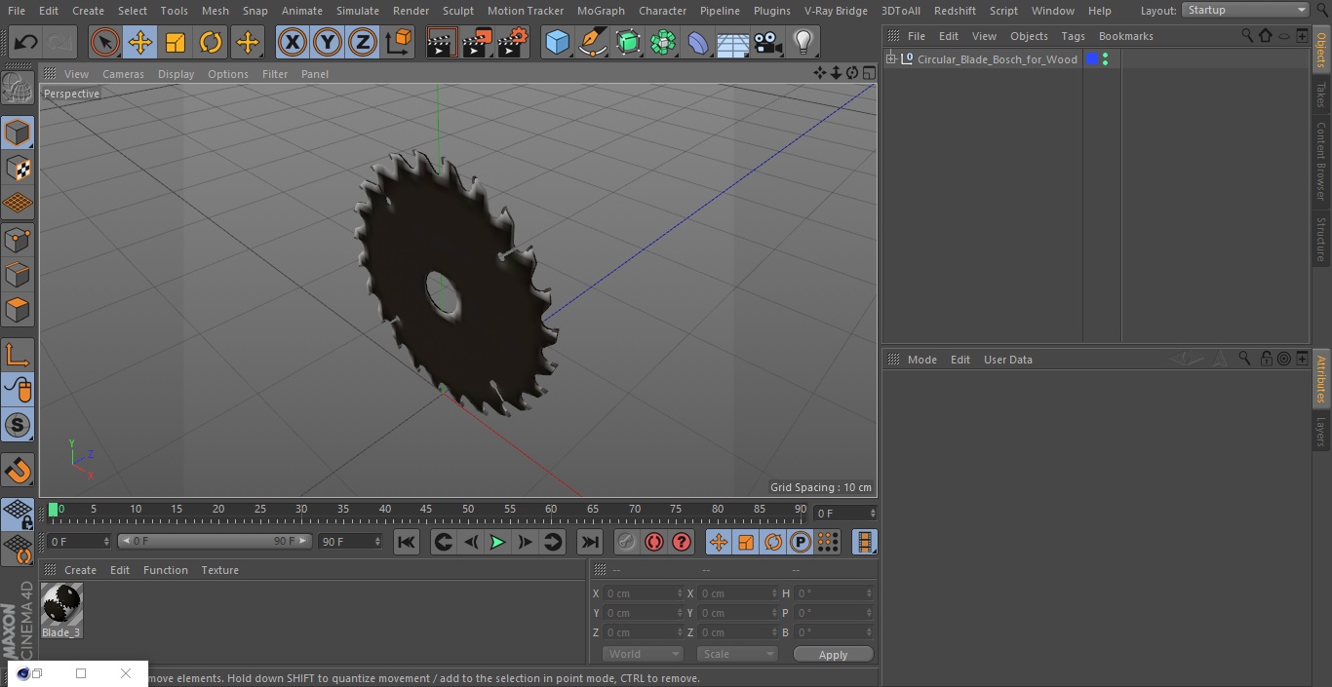1332x687 pixels.
Task: Select the Rotate tool
Action: click(x=211, y=43)
